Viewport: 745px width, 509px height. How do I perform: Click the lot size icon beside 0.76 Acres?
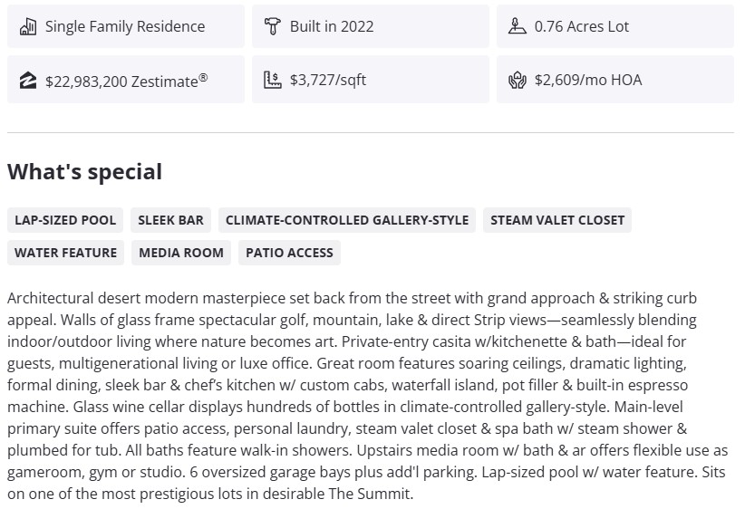(x=517, y=26)
